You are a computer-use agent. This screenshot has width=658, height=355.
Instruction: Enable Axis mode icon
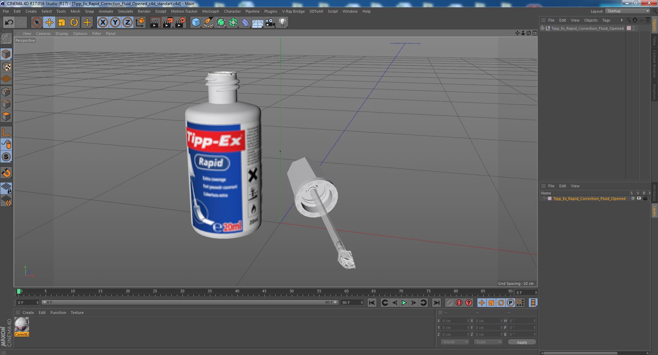click(x=6, y=132)
